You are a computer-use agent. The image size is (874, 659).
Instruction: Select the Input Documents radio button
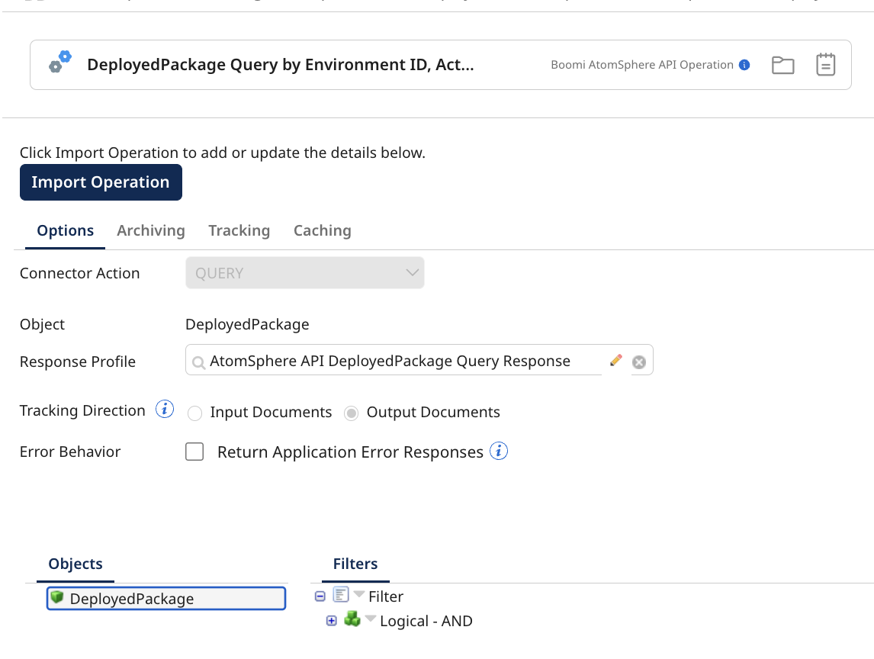[x=195, y=413]
